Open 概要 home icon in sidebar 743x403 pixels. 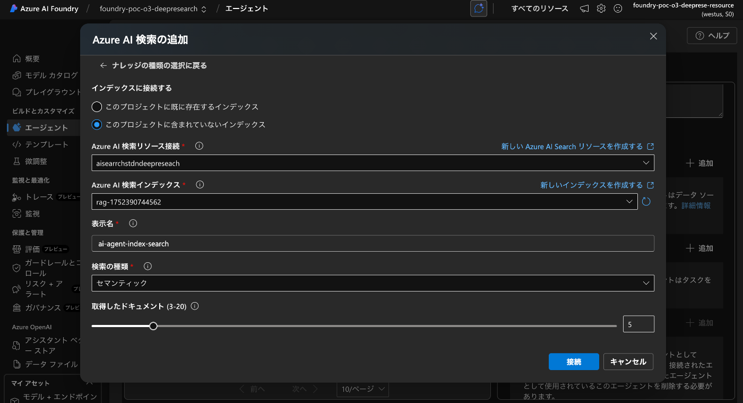[x=17, y=58]
